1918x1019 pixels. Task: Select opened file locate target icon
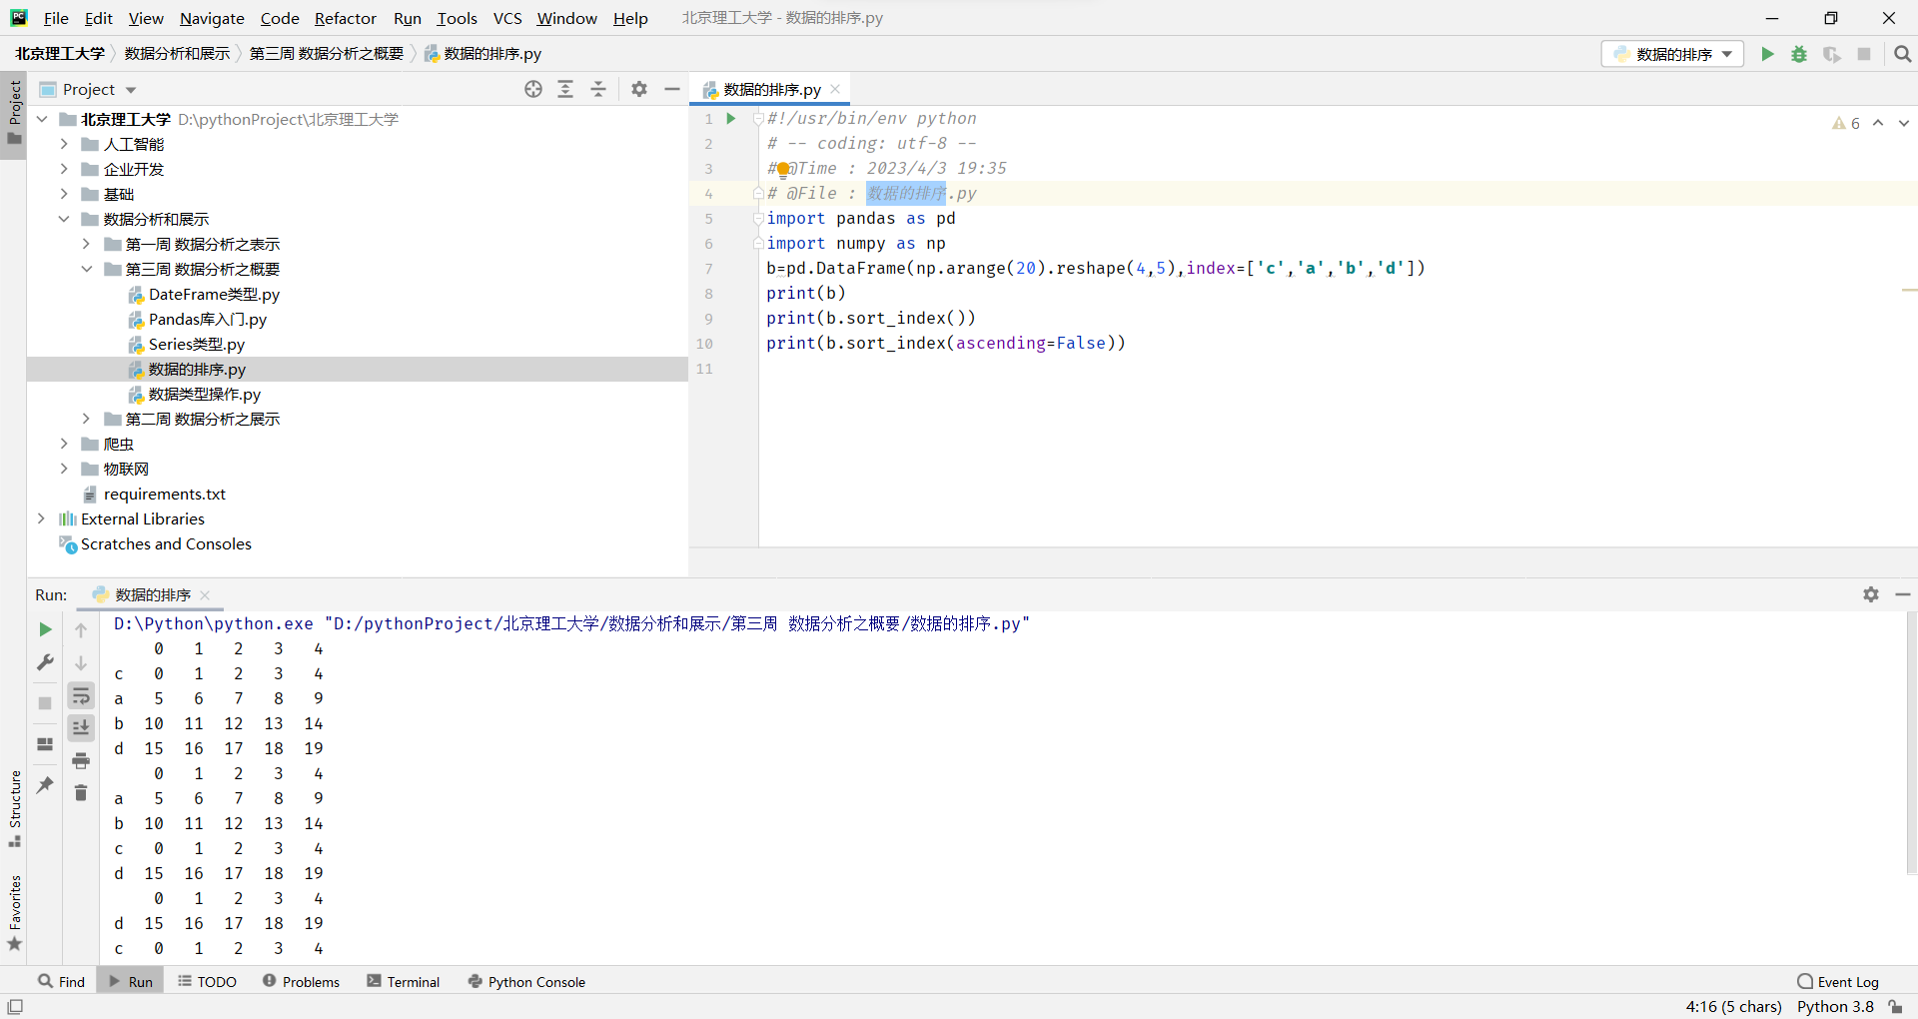point(533,89)
